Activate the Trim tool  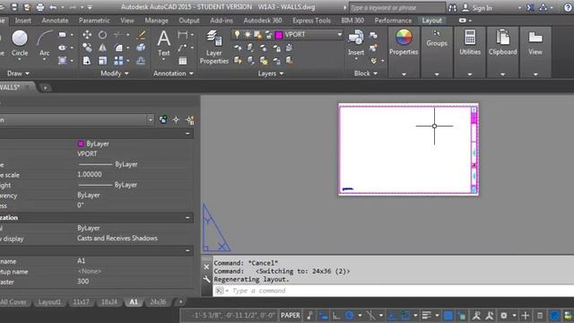118,35
